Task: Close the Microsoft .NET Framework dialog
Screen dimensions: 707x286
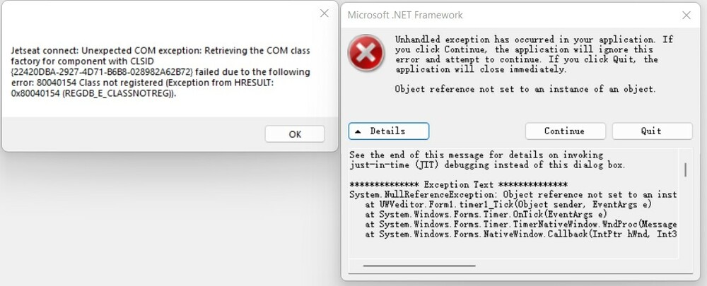Action: (686, 15)
